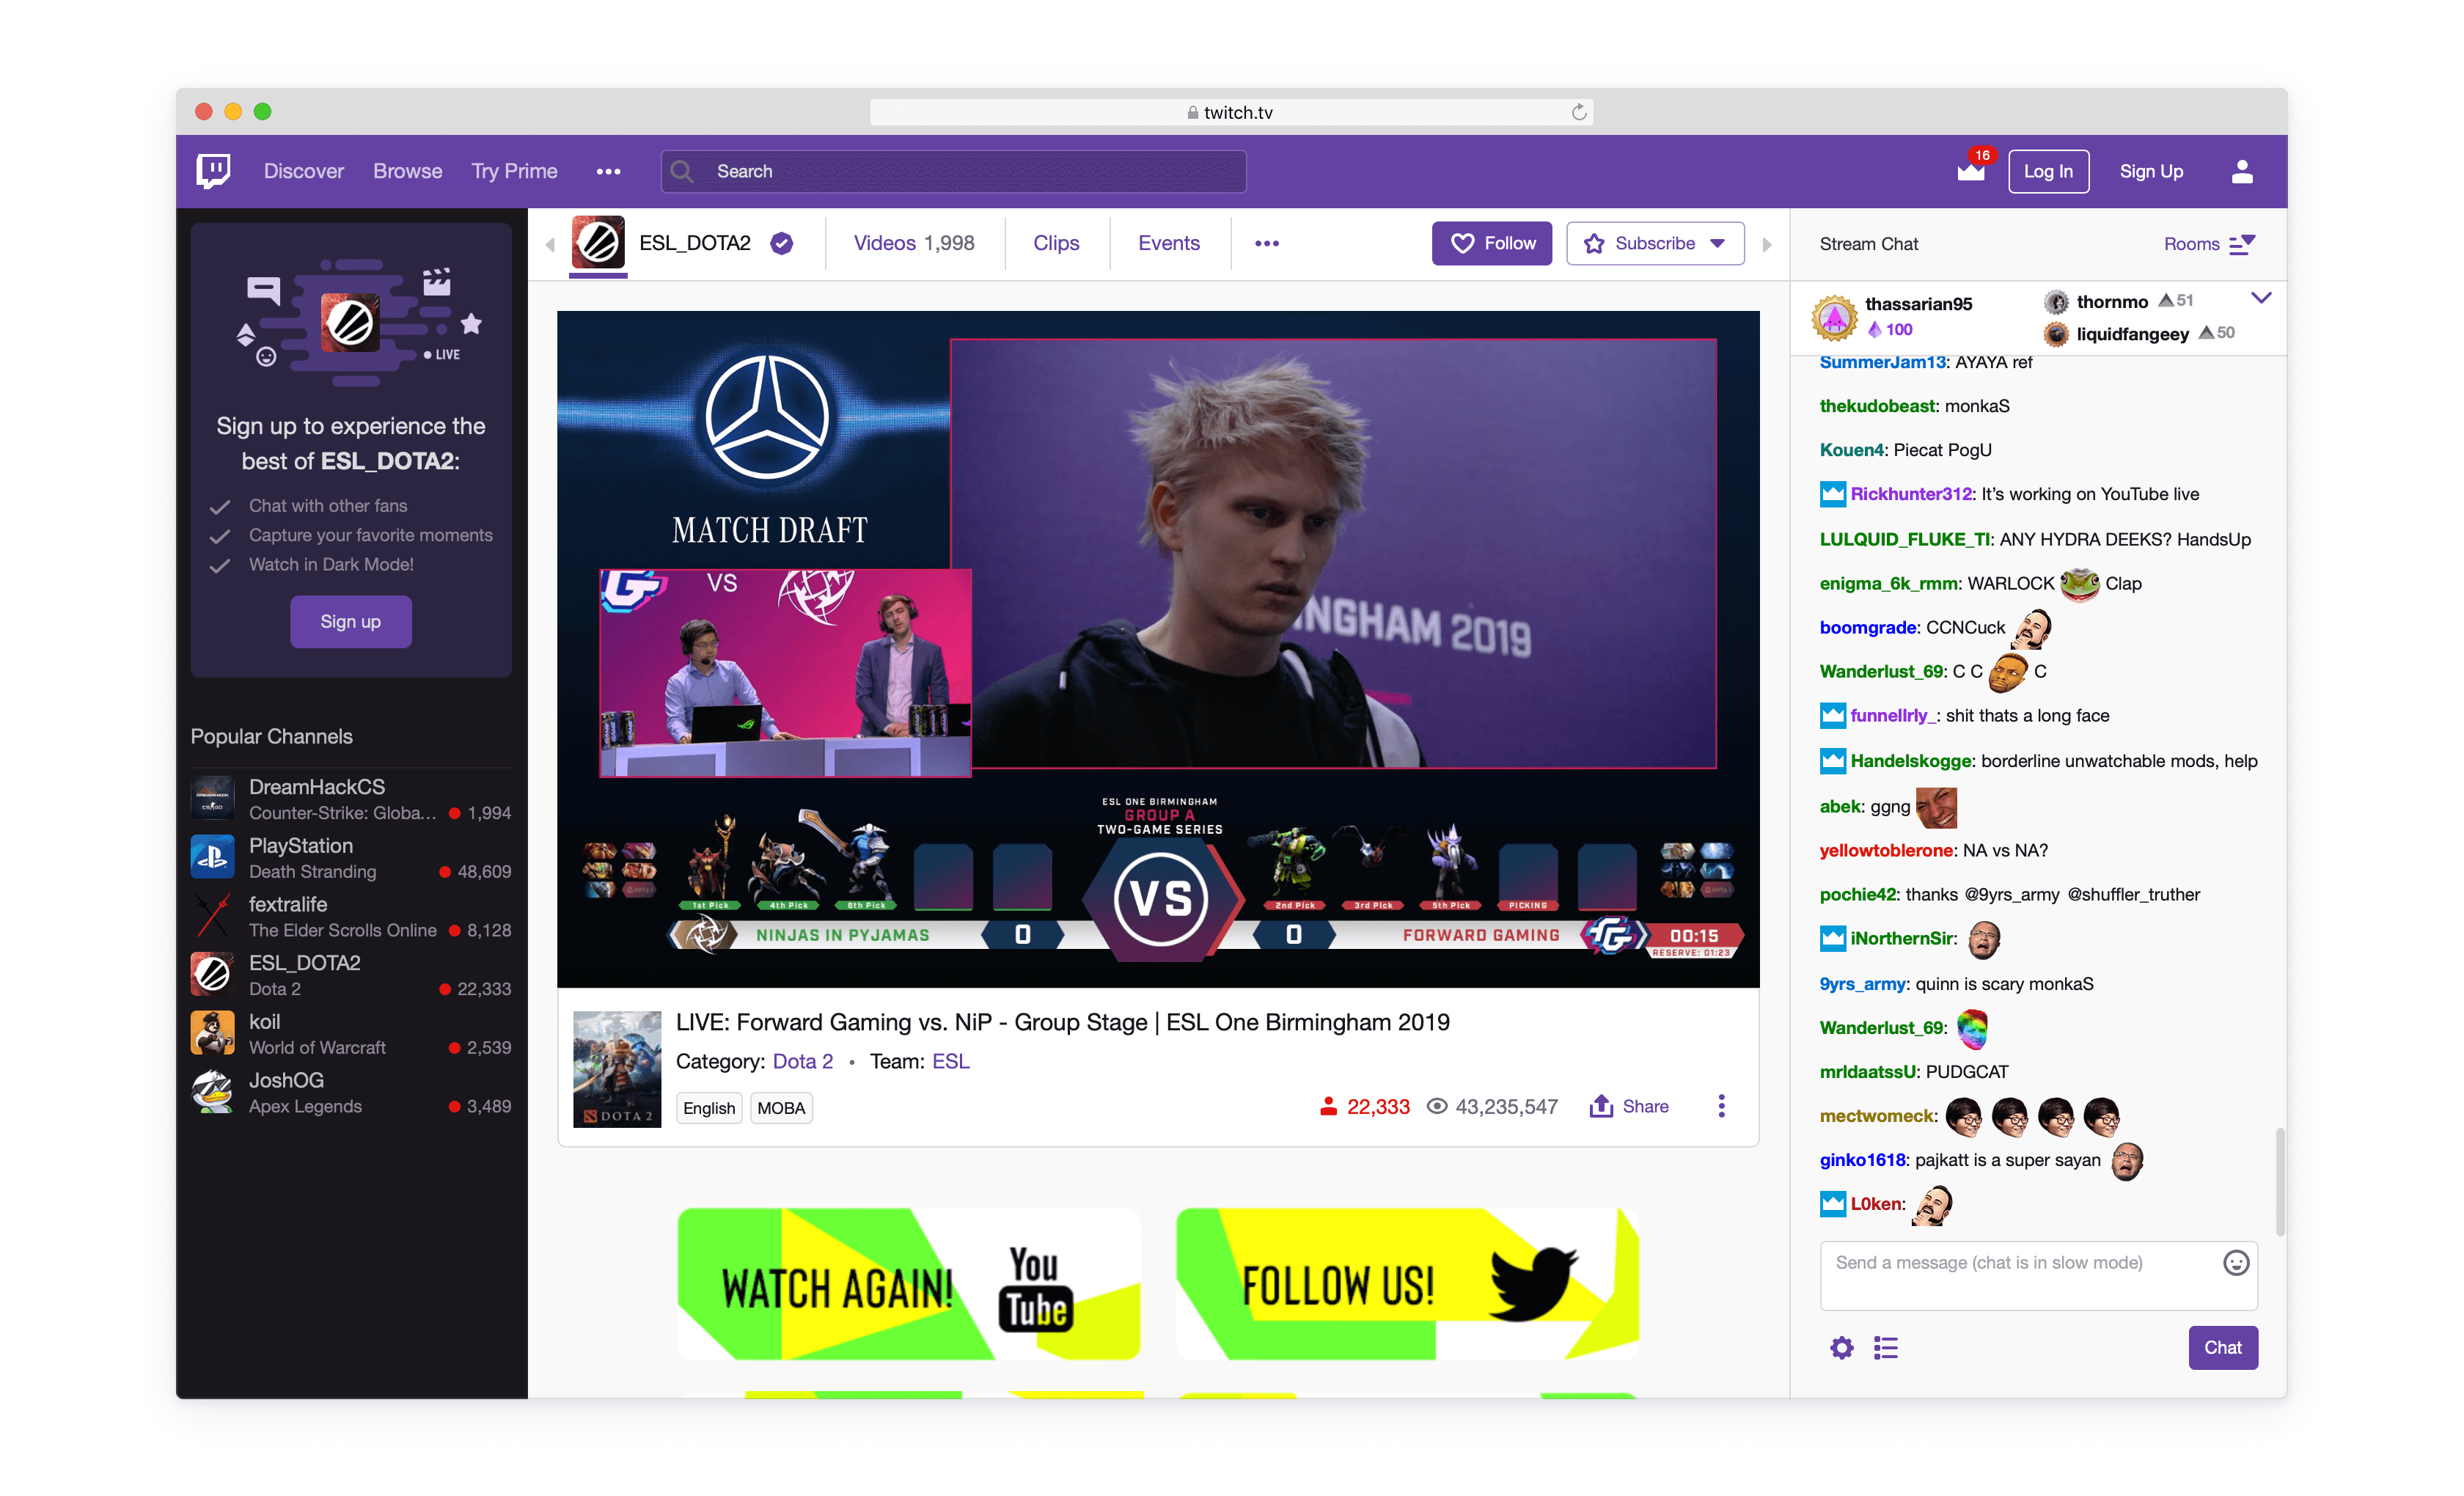Click the Clips tab on ESL_DOTA2 channel
2464x1496 pixels.
coord(1056,243)
